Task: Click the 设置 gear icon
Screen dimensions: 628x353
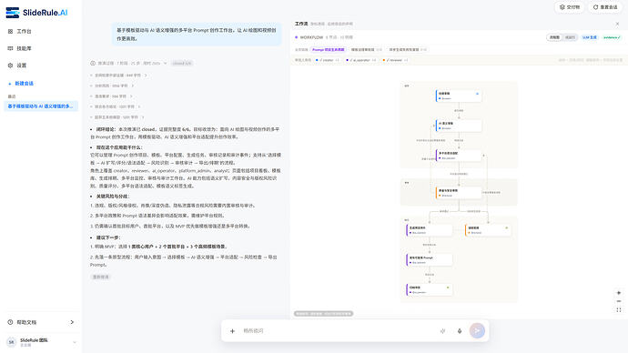Action: click(x=10, y=66)
